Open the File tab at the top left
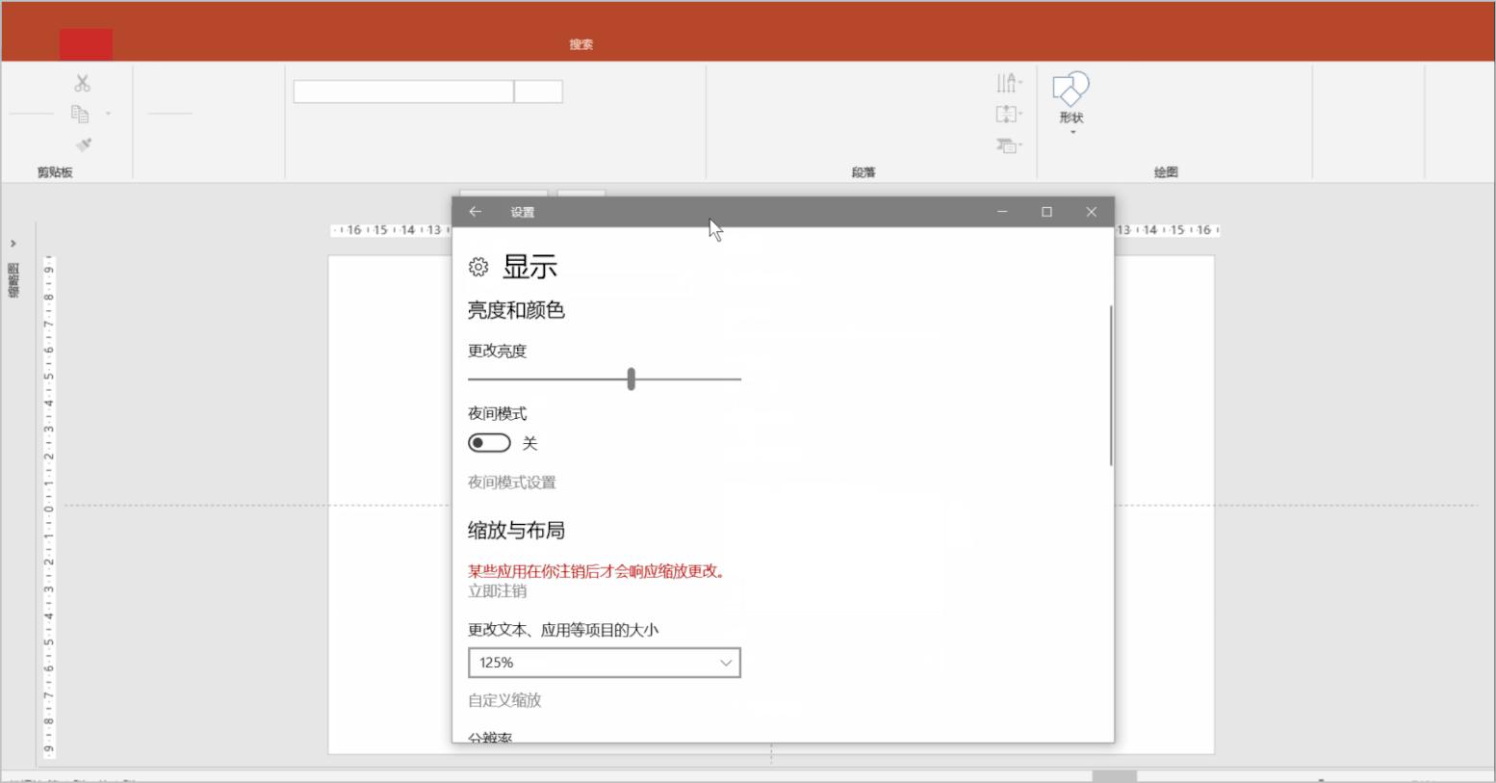1496x783 pixels. tap(88, 43)
